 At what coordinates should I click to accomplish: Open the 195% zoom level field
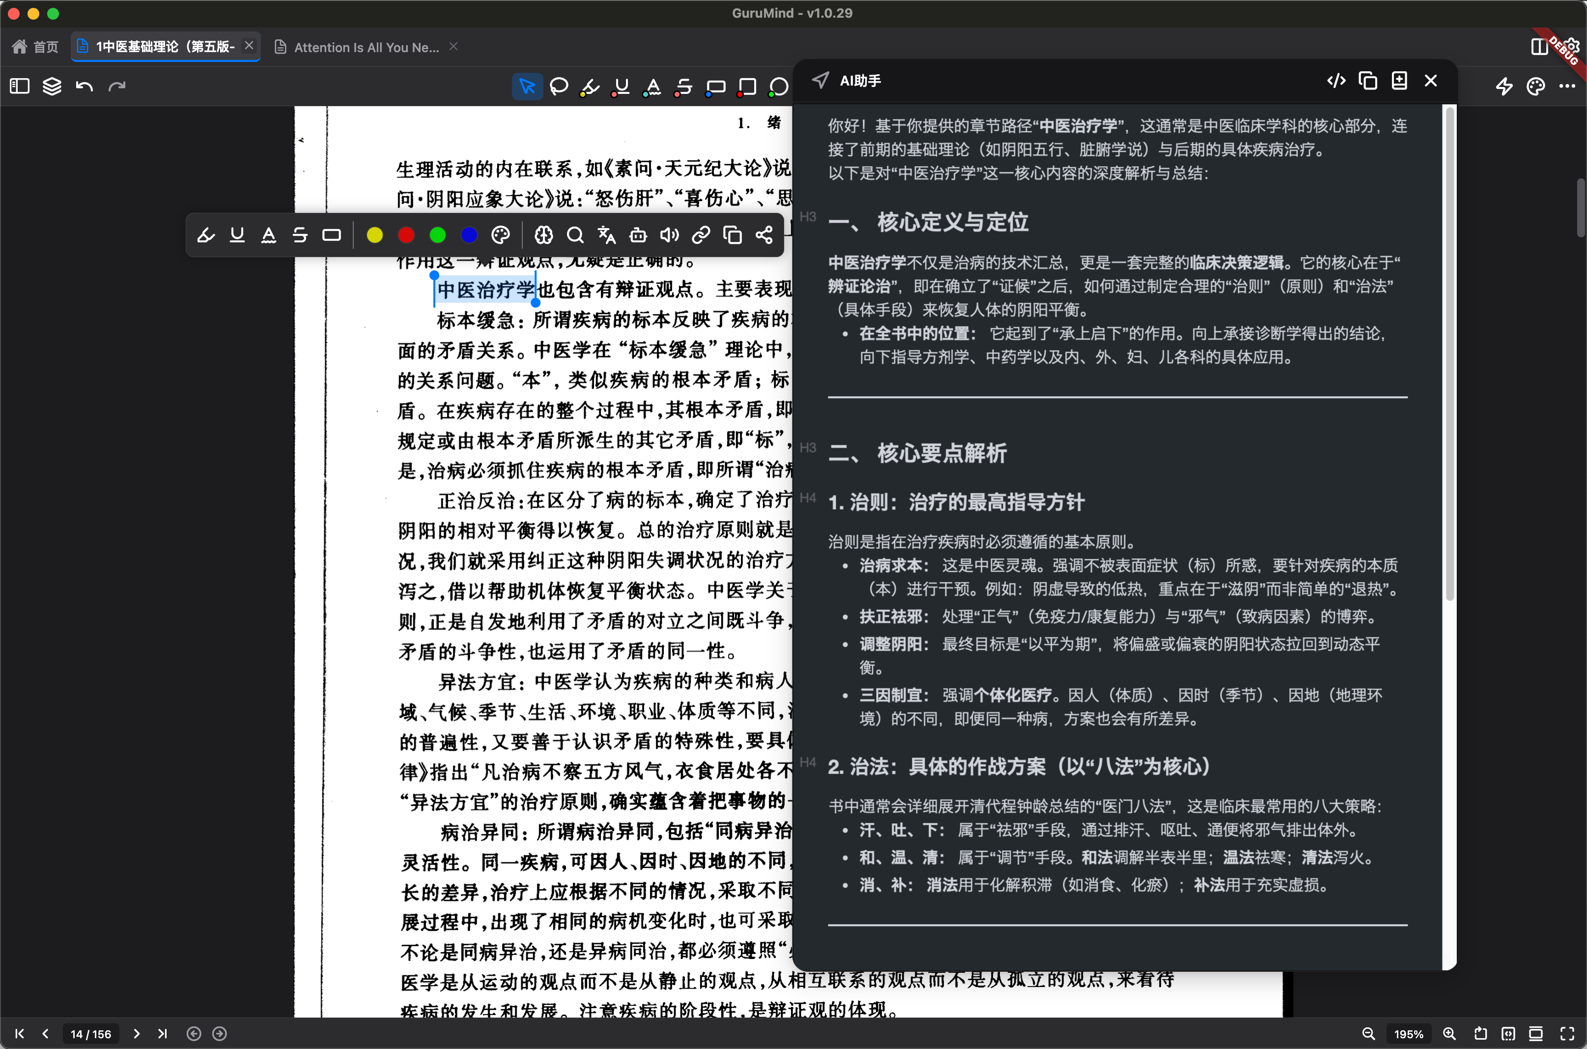coord(1409,1034)
